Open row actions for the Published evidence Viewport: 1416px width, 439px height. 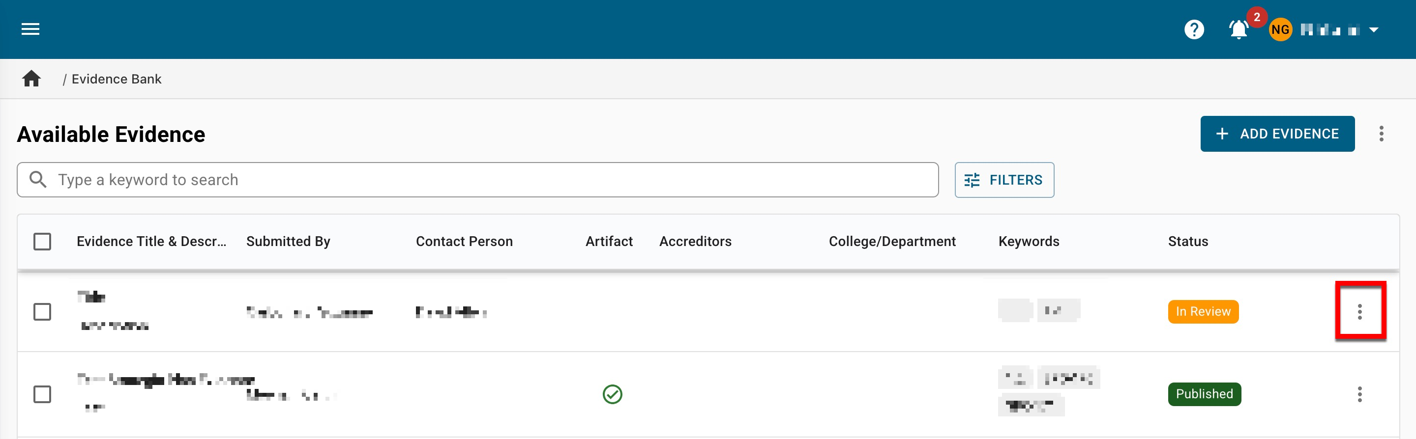[1359, 394]
